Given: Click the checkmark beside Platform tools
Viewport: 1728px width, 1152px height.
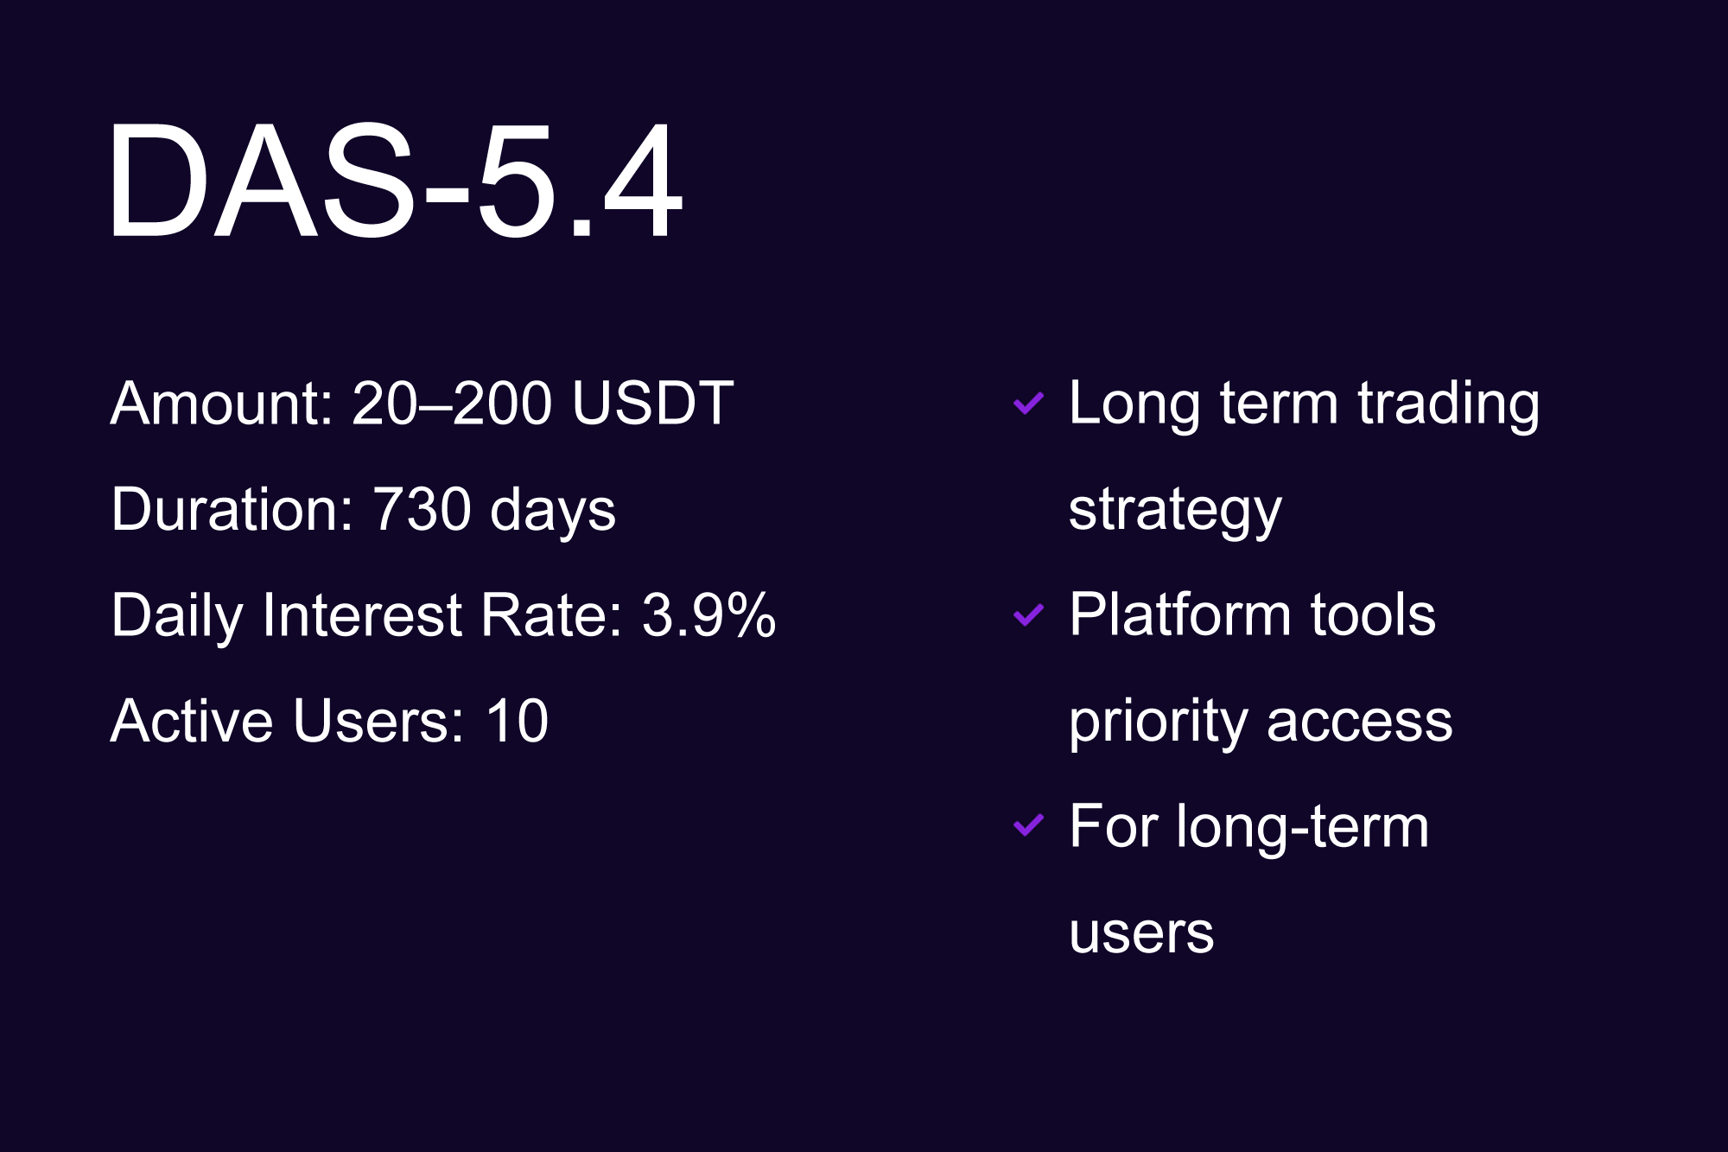Looking at the screenshot, I should click(x=1028, y=615).
